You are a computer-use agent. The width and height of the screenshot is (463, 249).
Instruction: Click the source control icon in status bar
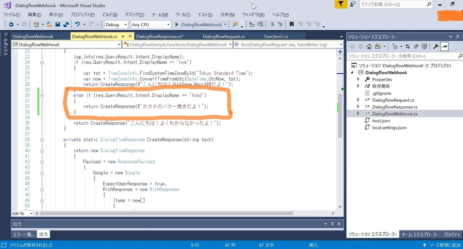pos(4,245)
